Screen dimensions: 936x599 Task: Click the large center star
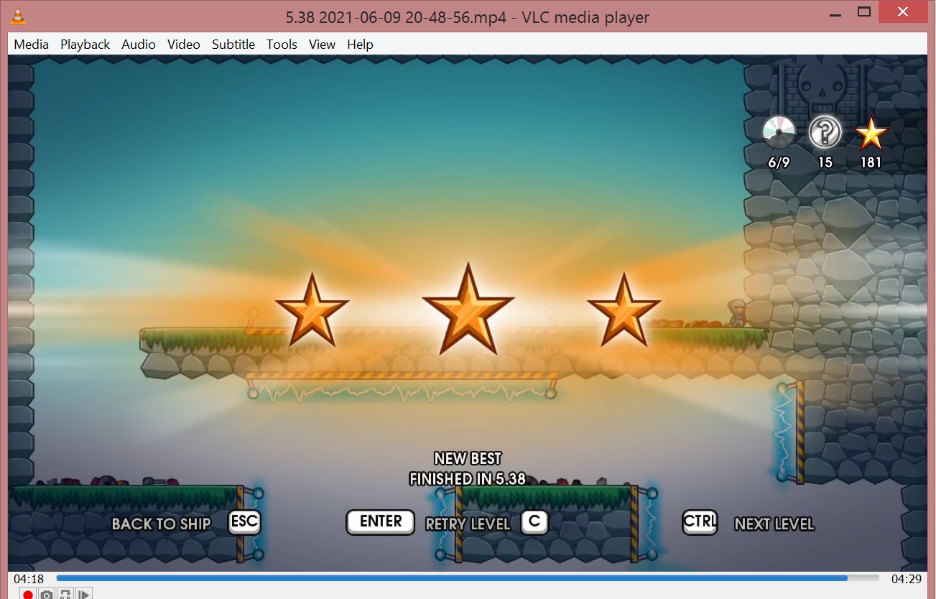click(468, 309)
